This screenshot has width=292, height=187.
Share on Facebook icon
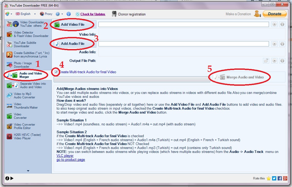(x=280, y=178)
